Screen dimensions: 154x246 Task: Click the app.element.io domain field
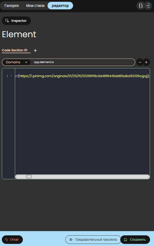[82, 62]
